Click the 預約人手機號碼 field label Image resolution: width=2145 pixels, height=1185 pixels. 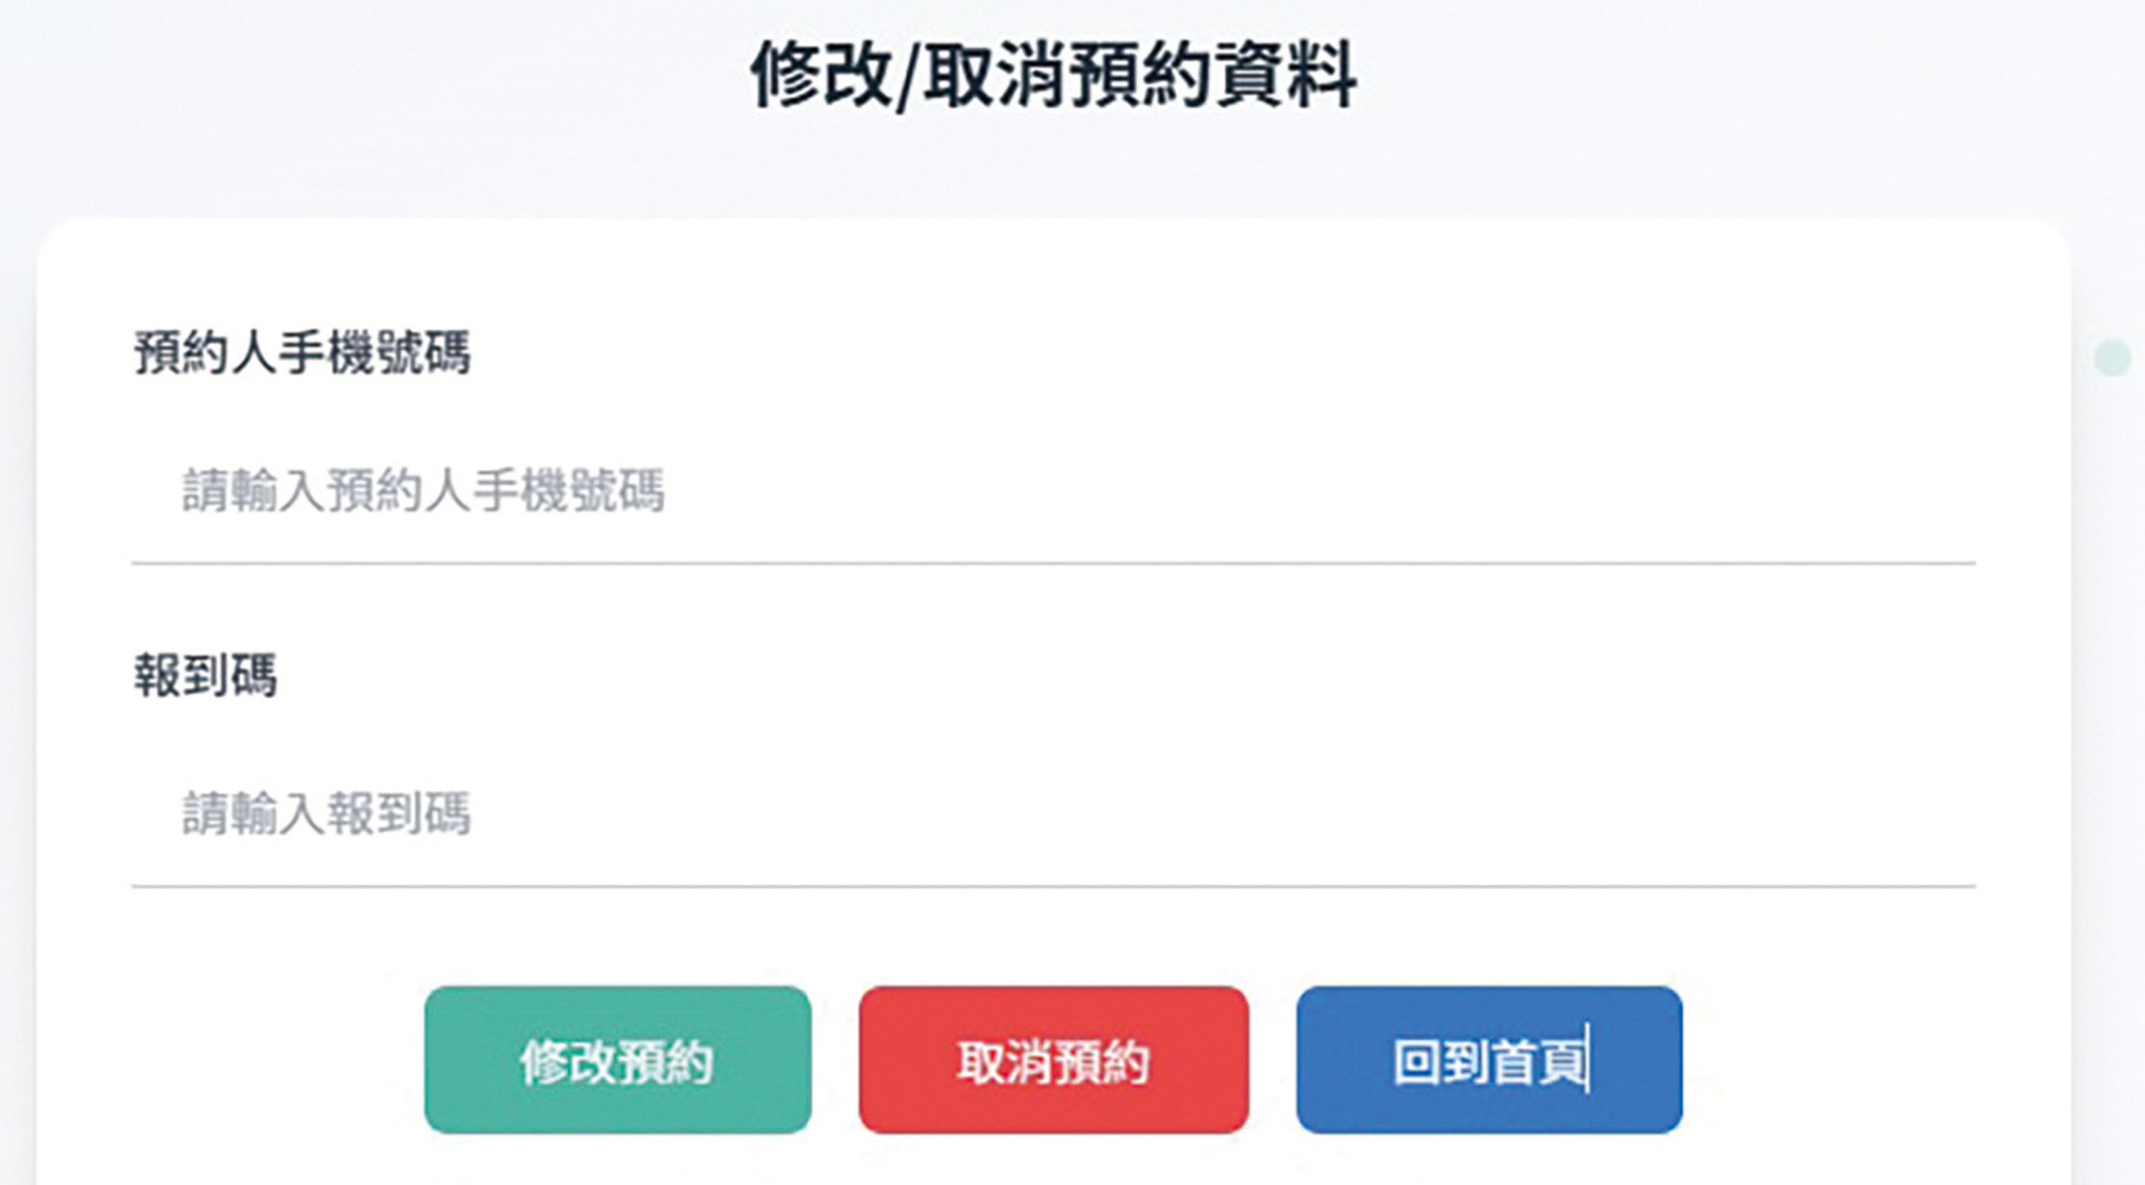pyautogui.click(x=302, y=353)
